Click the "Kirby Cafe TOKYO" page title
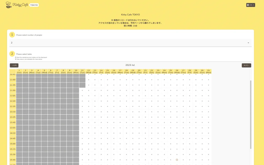 click(x=130, y=15)
